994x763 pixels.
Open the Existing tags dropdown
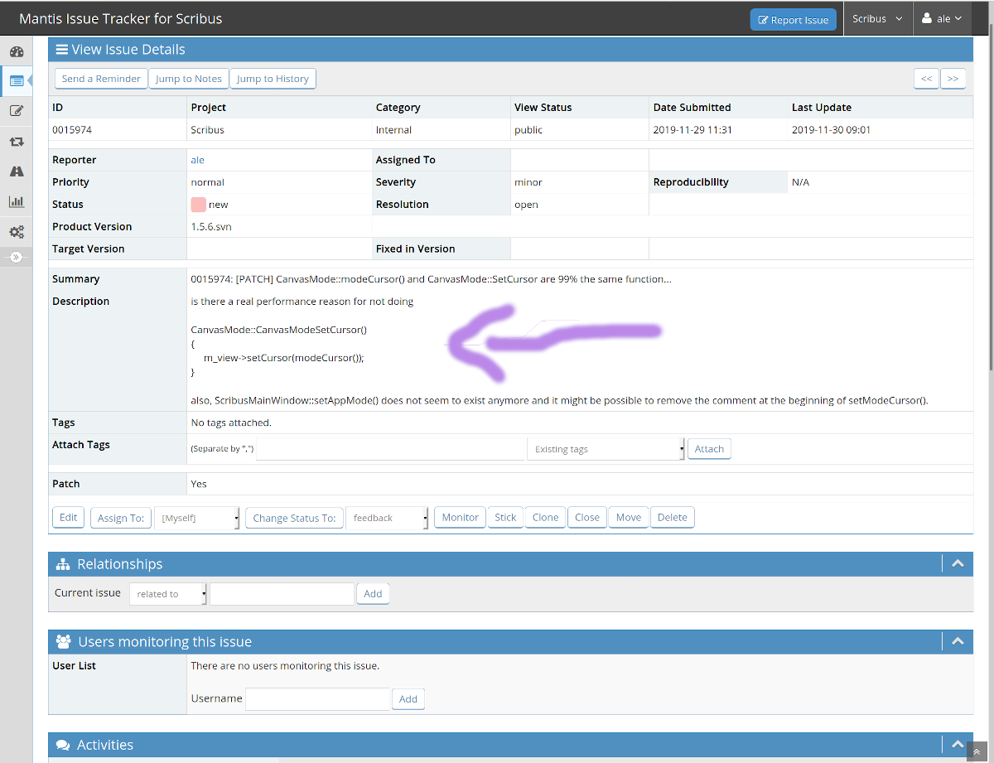606,449
